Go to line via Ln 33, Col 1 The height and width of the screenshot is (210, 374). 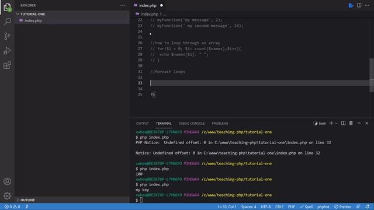[x=227, y=206]
